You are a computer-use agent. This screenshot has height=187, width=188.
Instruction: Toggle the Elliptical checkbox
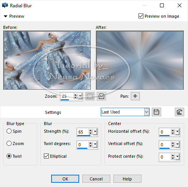pos(46,156)
